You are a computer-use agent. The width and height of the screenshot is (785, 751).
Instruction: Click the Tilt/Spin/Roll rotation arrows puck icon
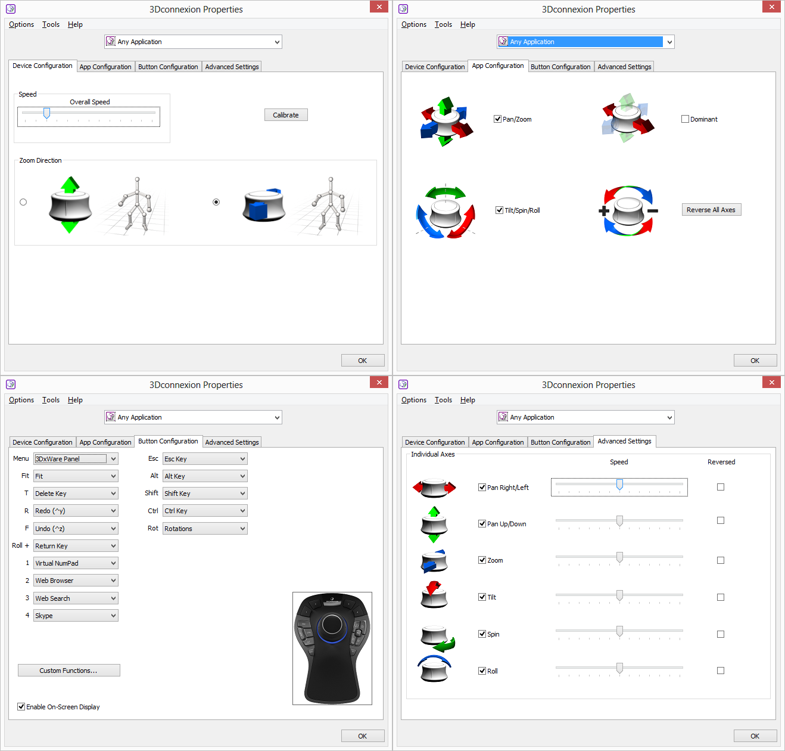coord(446,212)
